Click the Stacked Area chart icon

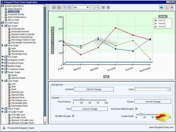(9, 51)
